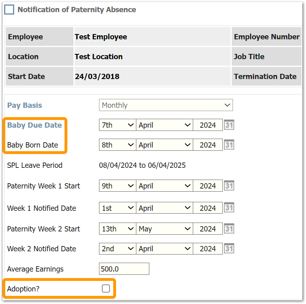
Task: Tick the Adoption checkbox
Action: 106,289
